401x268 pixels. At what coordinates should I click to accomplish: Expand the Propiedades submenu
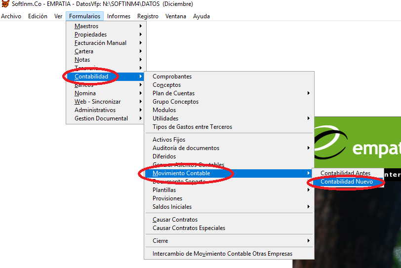pyautogui.click(x=106, y=35)
